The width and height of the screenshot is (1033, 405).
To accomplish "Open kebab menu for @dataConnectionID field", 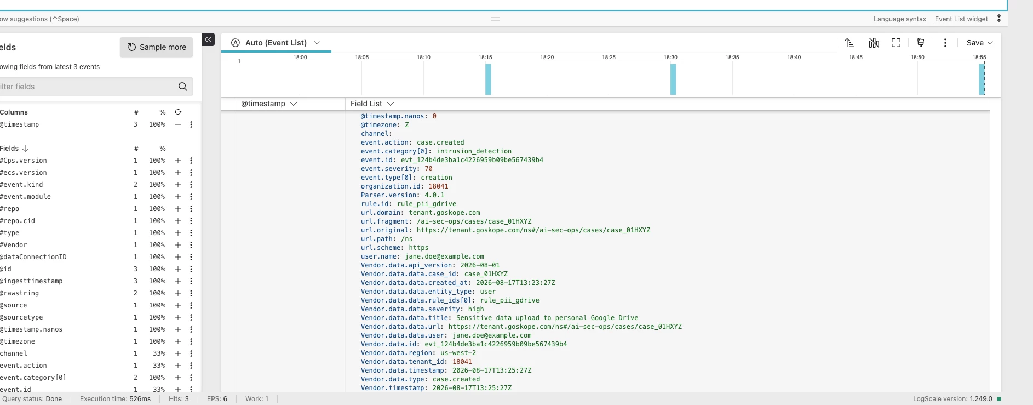I will pyautogui.click(x=191, y=257).
